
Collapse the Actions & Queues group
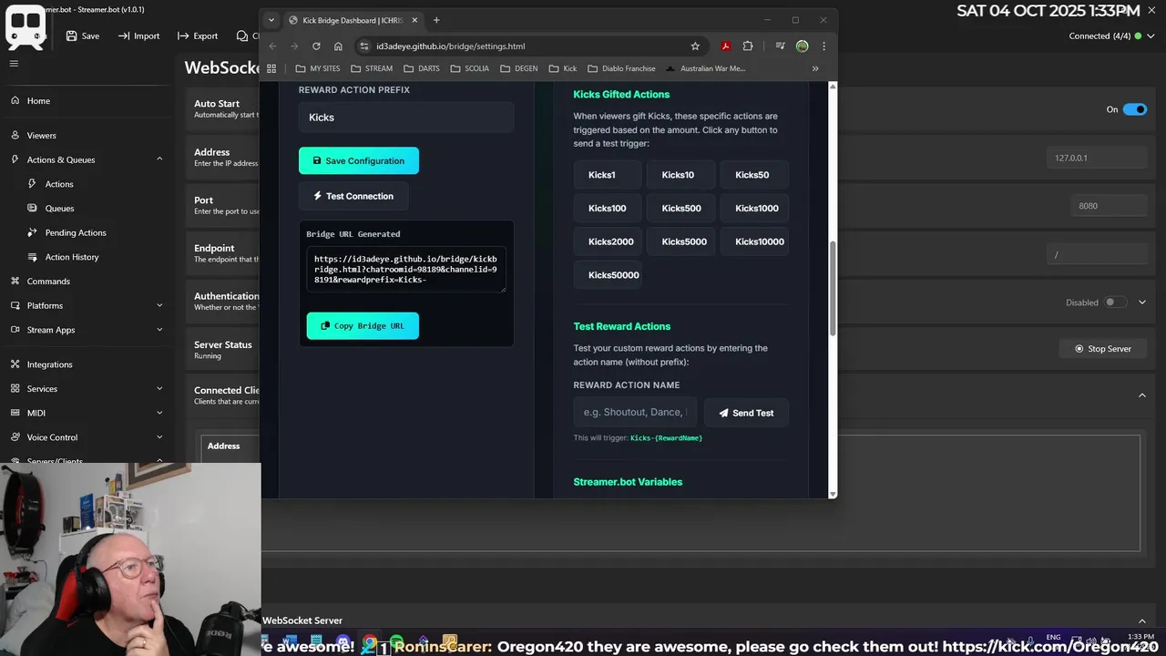tap(159, 159)
